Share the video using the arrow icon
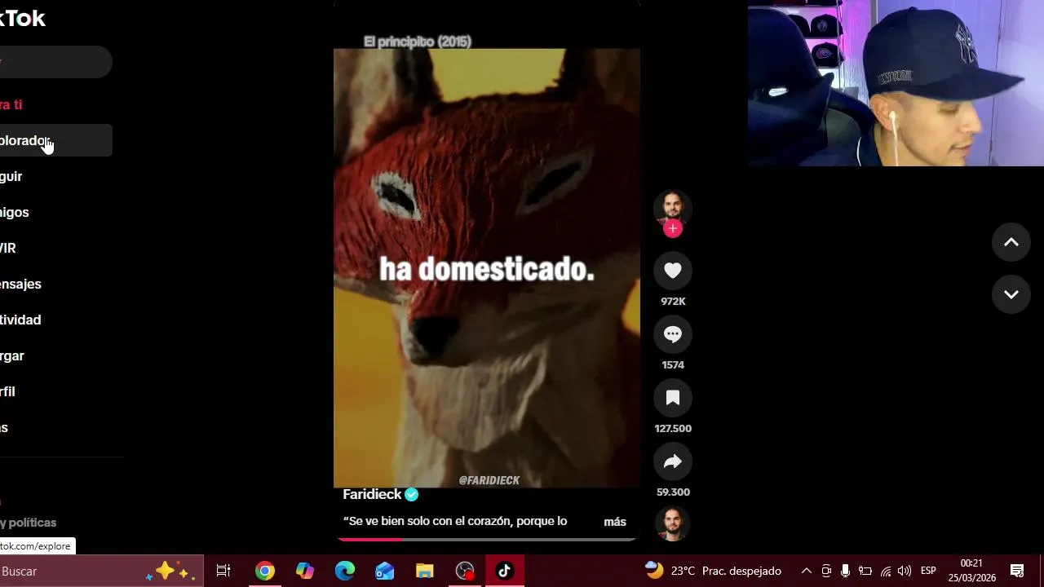 673,461
